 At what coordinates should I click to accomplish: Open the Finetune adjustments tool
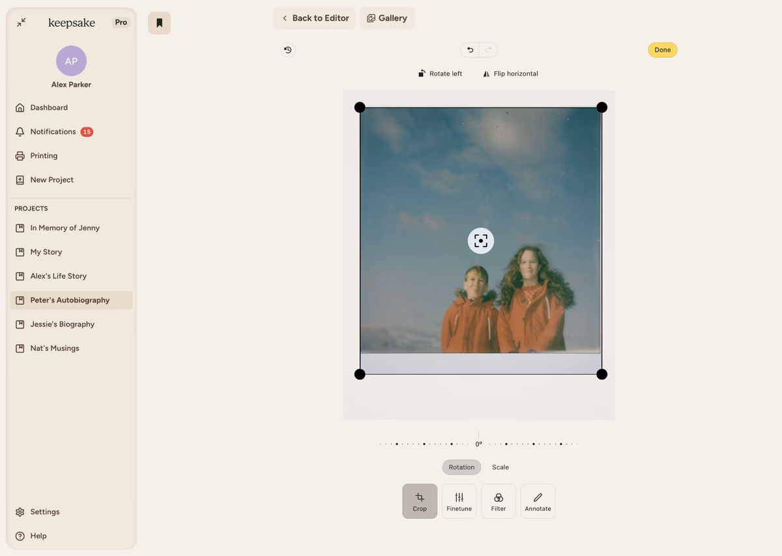[x=459, y=501]
